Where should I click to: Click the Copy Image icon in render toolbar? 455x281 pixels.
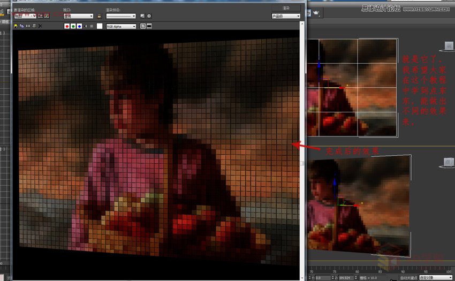pos(22,26)
